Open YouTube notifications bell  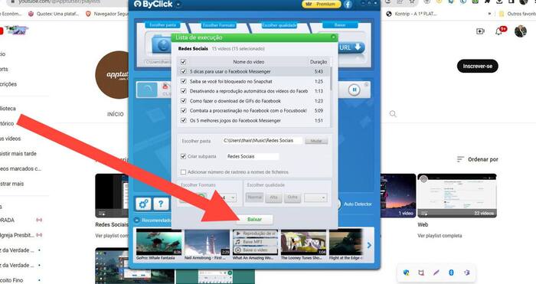tap(499, 31)
